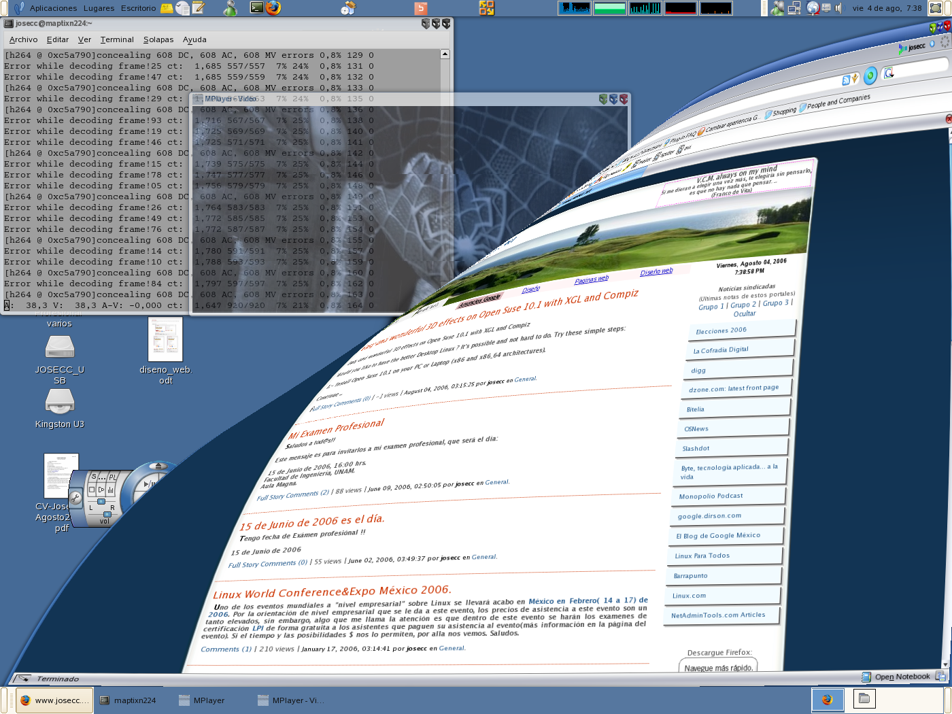
Task: Open the Lugares menu in the top panel
Action: click(x=99, y=8)
